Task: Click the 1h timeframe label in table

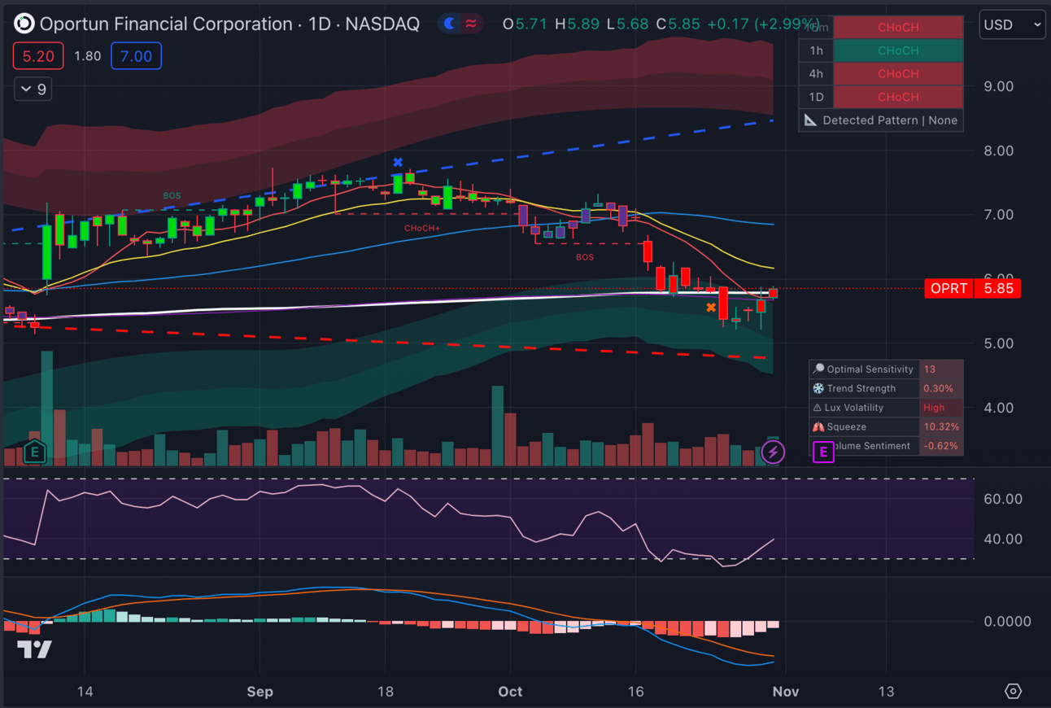Action: click(816, 50)
